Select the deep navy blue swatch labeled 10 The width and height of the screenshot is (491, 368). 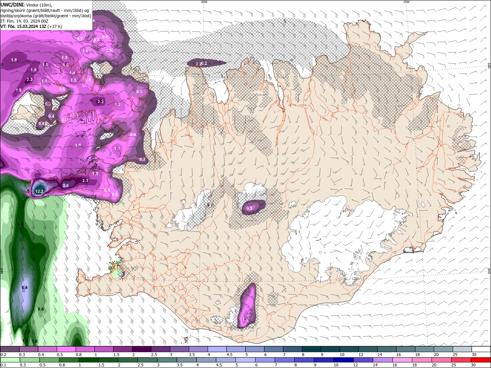[x=343, y=360]
